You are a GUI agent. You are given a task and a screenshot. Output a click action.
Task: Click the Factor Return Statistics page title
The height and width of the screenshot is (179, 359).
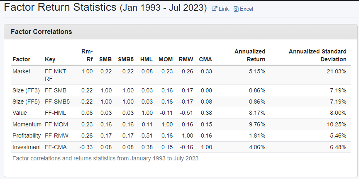click(59, 8)
